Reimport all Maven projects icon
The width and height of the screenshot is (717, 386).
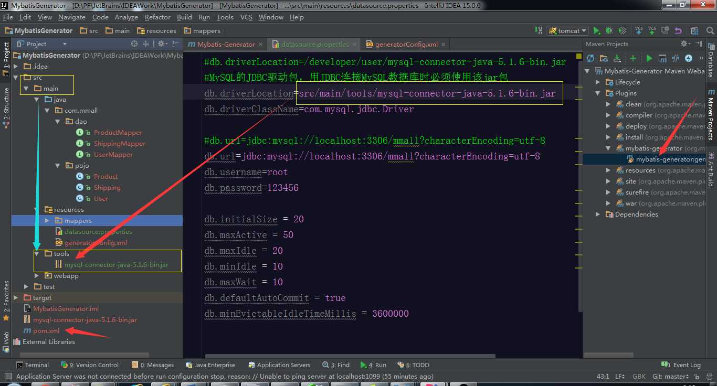point(591,58)
